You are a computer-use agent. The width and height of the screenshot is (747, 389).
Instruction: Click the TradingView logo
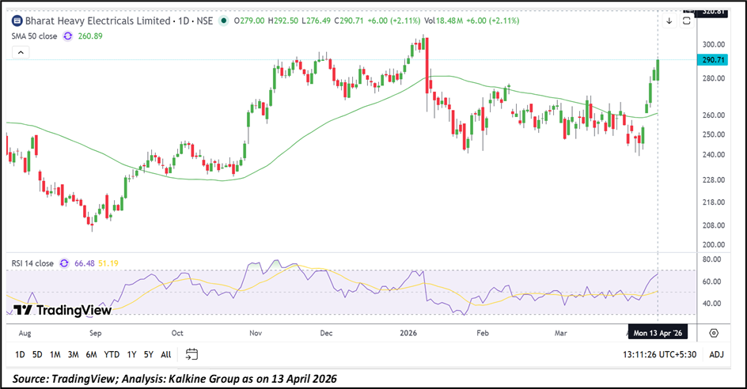pos(63,311)
